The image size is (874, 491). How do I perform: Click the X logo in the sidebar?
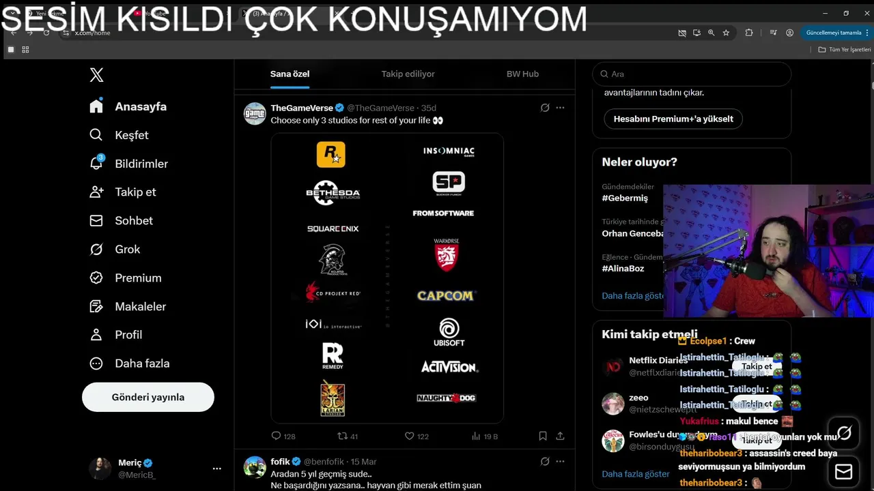(96, 75)
